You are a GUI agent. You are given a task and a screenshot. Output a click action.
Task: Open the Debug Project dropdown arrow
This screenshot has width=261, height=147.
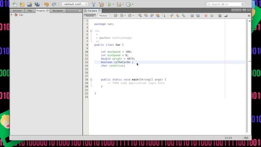[123, 4]
